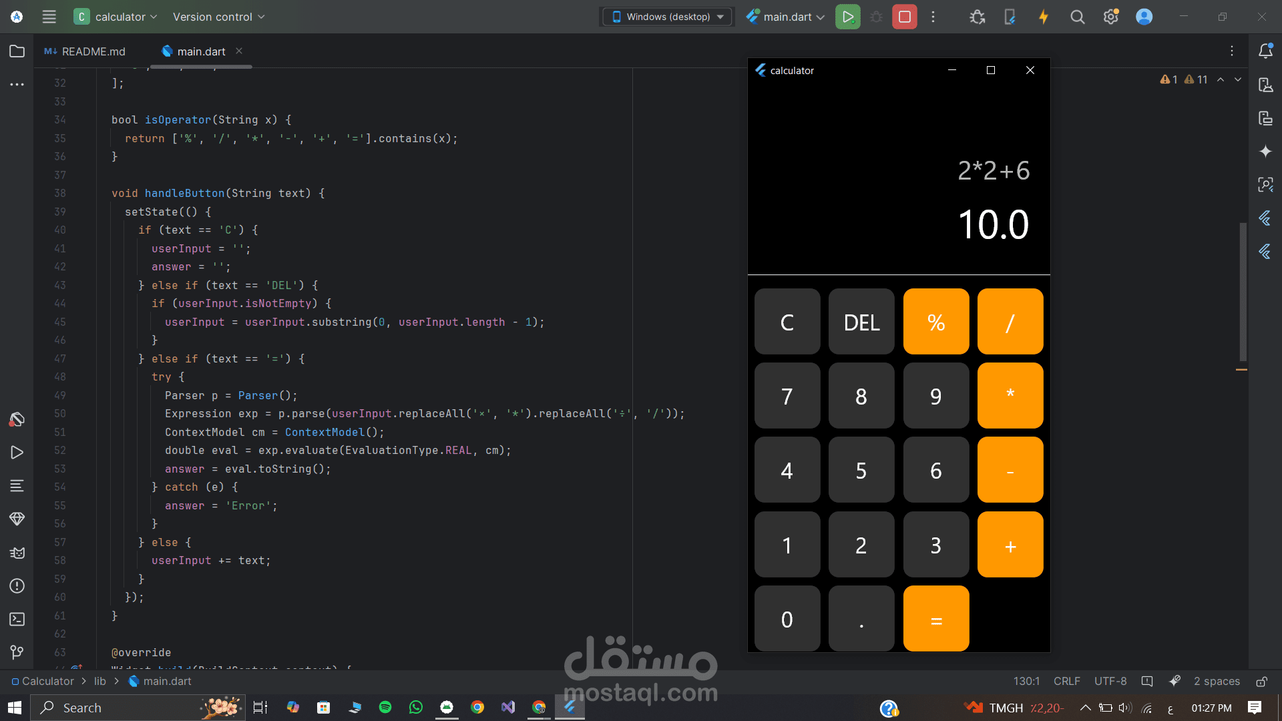Trigger Flutter hot reload lightning icon
The image size is (1282, 721).
[1043, 17]
